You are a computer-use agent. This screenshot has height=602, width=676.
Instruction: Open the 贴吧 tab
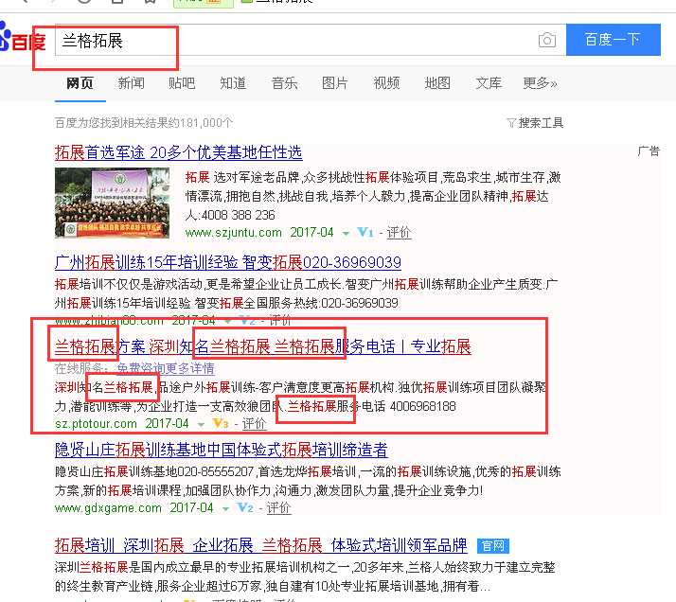coord(182,82)
